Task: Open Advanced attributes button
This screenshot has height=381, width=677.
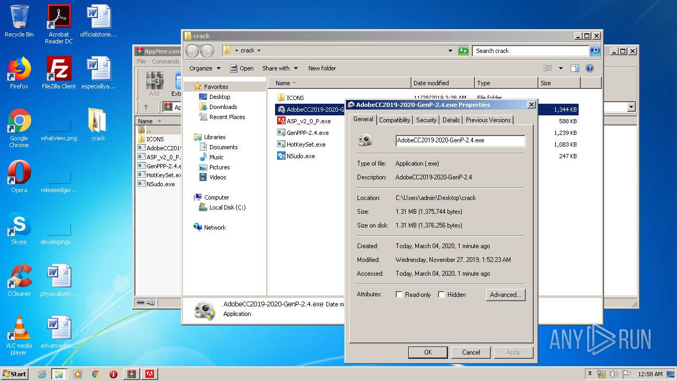Action: pos(506,295)
